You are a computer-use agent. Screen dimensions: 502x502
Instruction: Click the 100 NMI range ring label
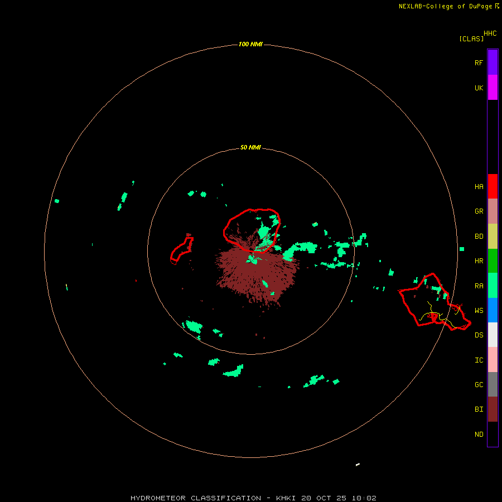click(x=250, y=44)
